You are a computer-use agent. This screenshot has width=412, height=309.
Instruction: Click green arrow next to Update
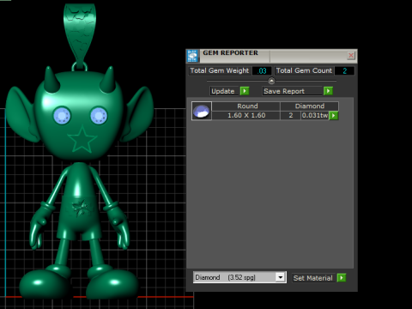click(245, 91)
